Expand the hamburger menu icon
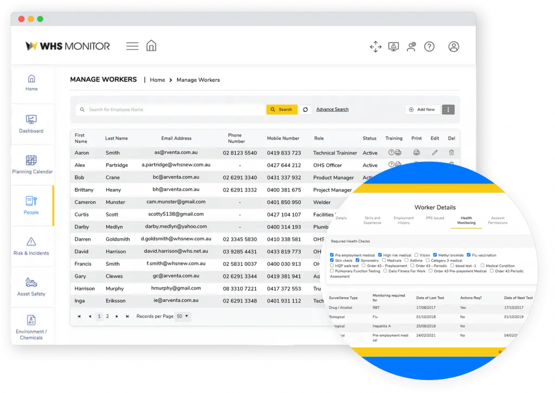The height and width of the screenshot is (393, 555). click(x=132, y=46)
